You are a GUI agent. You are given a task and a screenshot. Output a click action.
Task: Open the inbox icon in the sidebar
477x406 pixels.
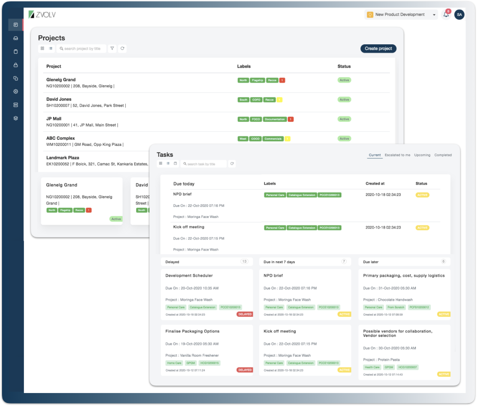tap(15, 37)
